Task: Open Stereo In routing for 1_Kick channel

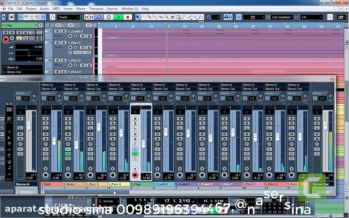Action: coord(52,85)
